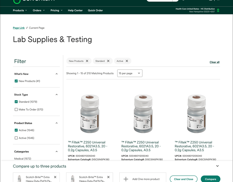The height and width of the screenshot is (182, 233).
Task: Open third Filtek Z250 product image
Action: pos(197,113)
